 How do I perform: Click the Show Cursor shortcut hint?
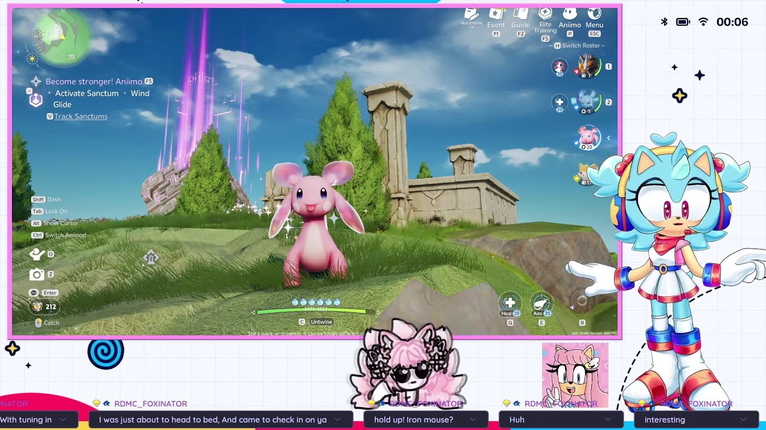[55, 223]
